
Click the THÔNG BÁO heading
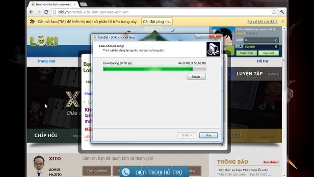tap(233, 162)
